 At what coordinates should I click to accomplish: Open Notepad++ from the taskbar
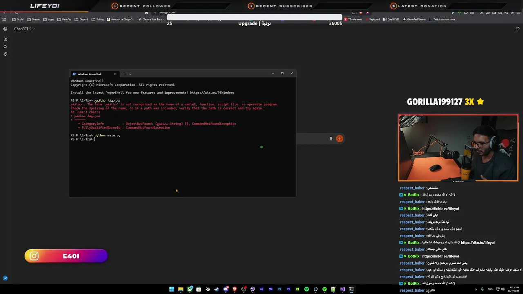coord(333,289)
